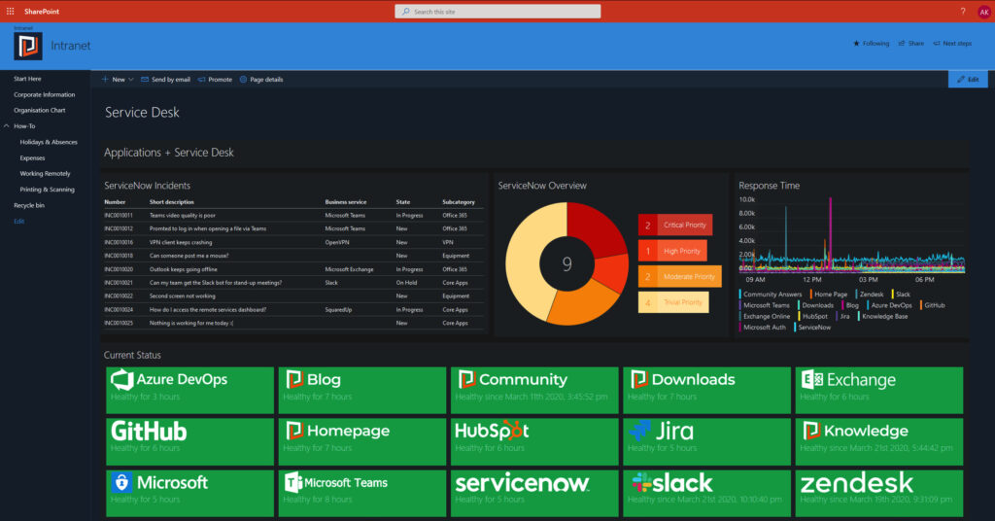Click the help question mark icon
This screenshot has width=995, height=521.
coord(963,12)
